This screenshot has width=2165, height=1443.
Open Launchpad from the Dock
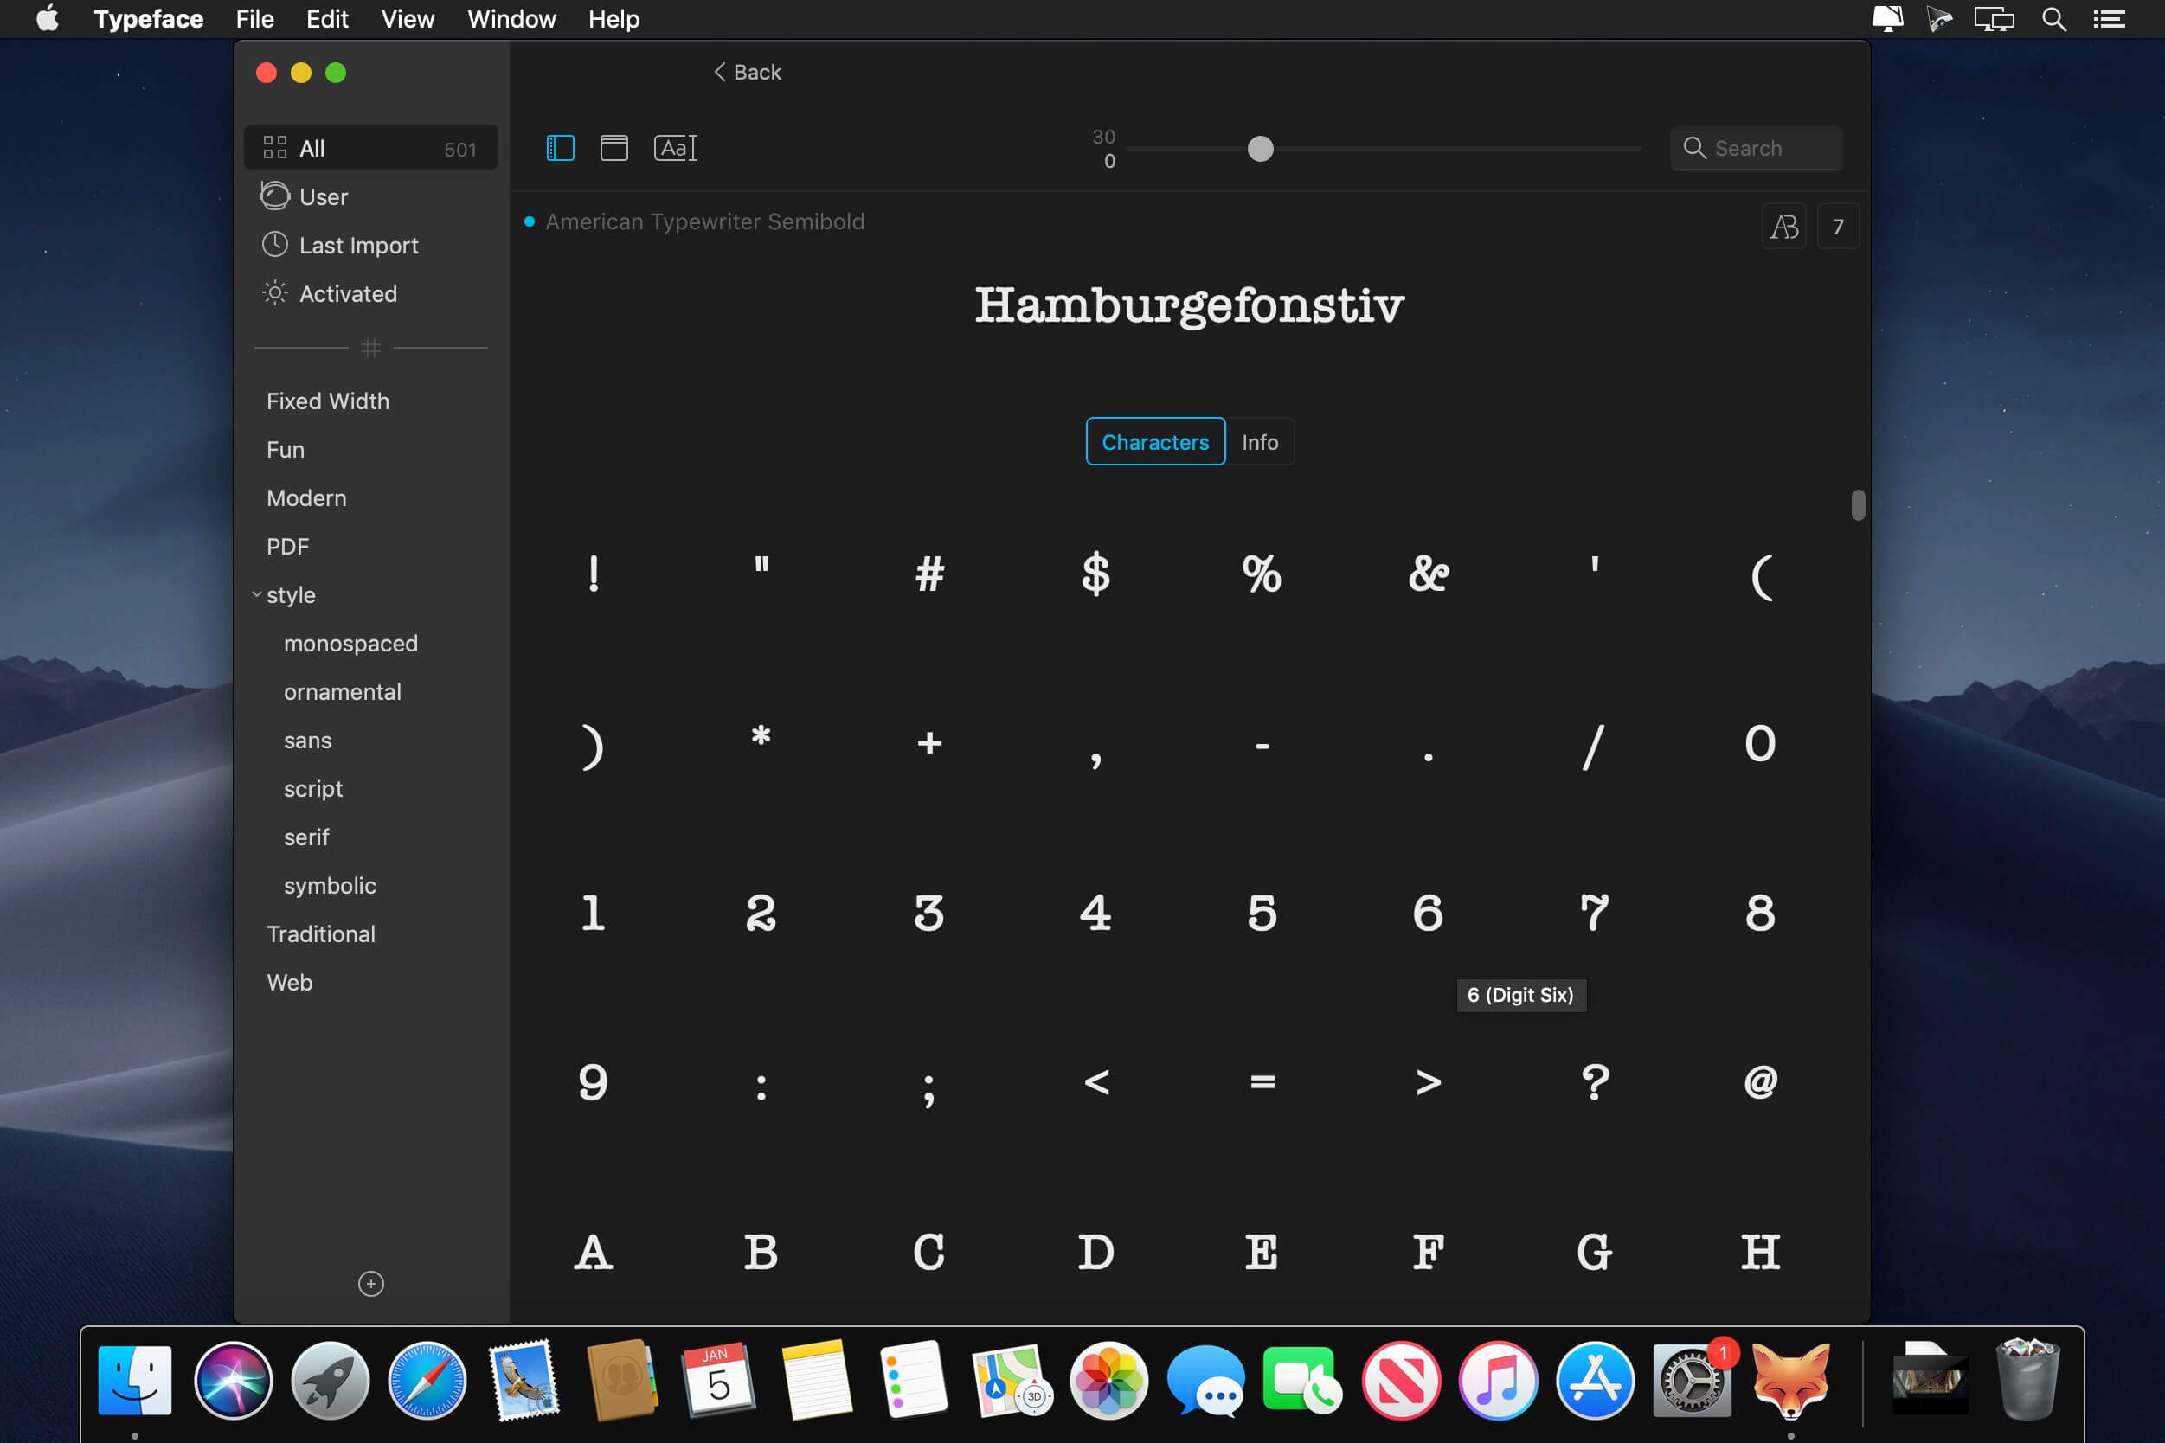[330, 1381]
